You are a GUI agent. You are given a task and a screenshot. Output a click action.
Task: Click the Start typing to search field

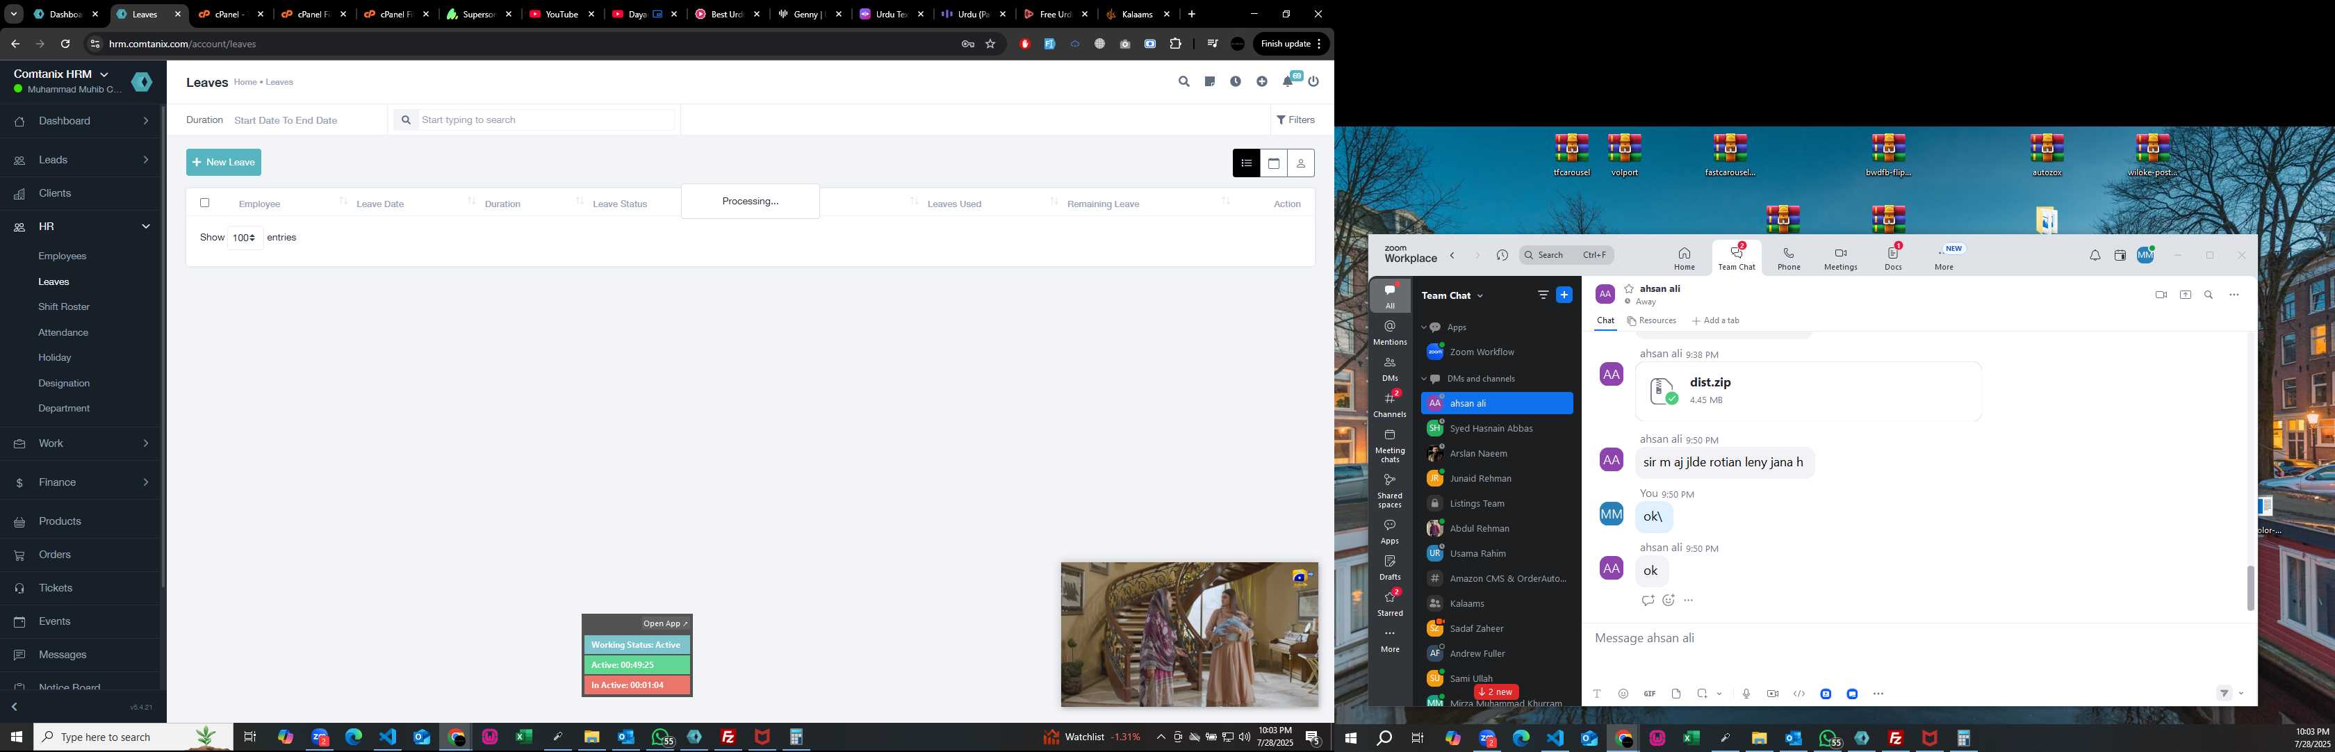[x=548, y=120]
